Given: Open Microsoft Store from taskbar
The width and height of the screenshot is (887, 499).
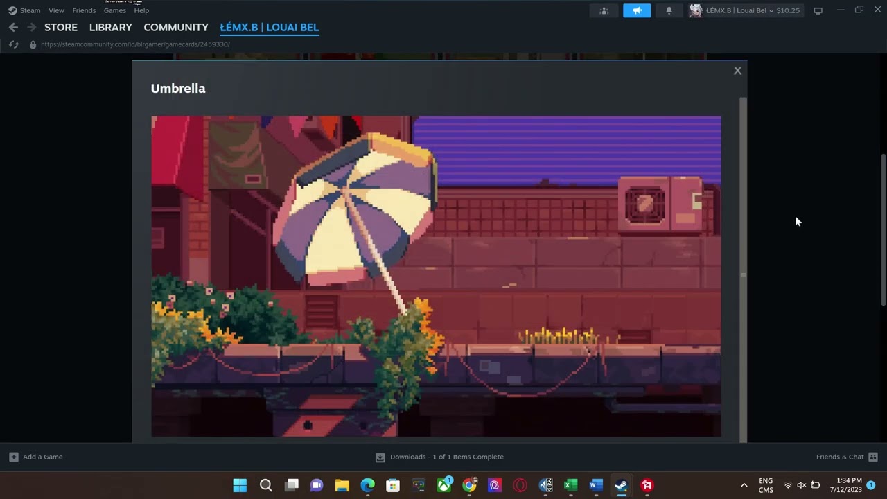Looking at the screenshot, I should [x=393, y=485].
